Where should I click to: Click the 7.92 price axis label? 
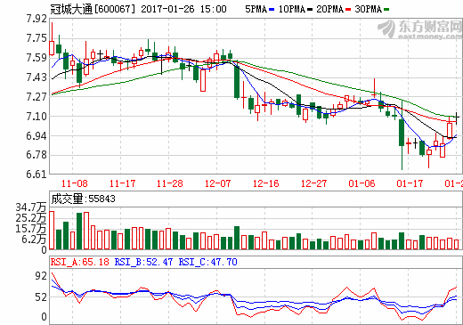coord(37,19)
